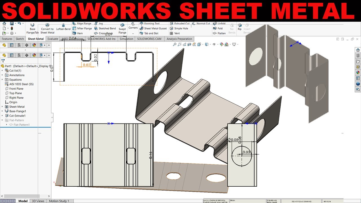Screen dimensions: 361x203
Task: Open the View Settings monitor dropdown
Action: click(237, 44)
